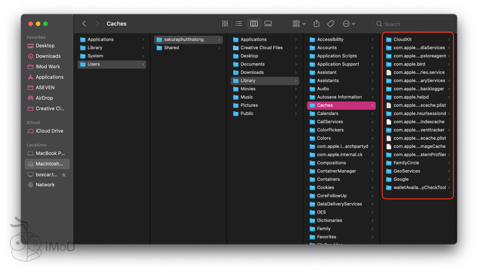Eject the boxcar volume in sidebar
Image resolution: width=478 pixels, height=272 pixels.
64,175
